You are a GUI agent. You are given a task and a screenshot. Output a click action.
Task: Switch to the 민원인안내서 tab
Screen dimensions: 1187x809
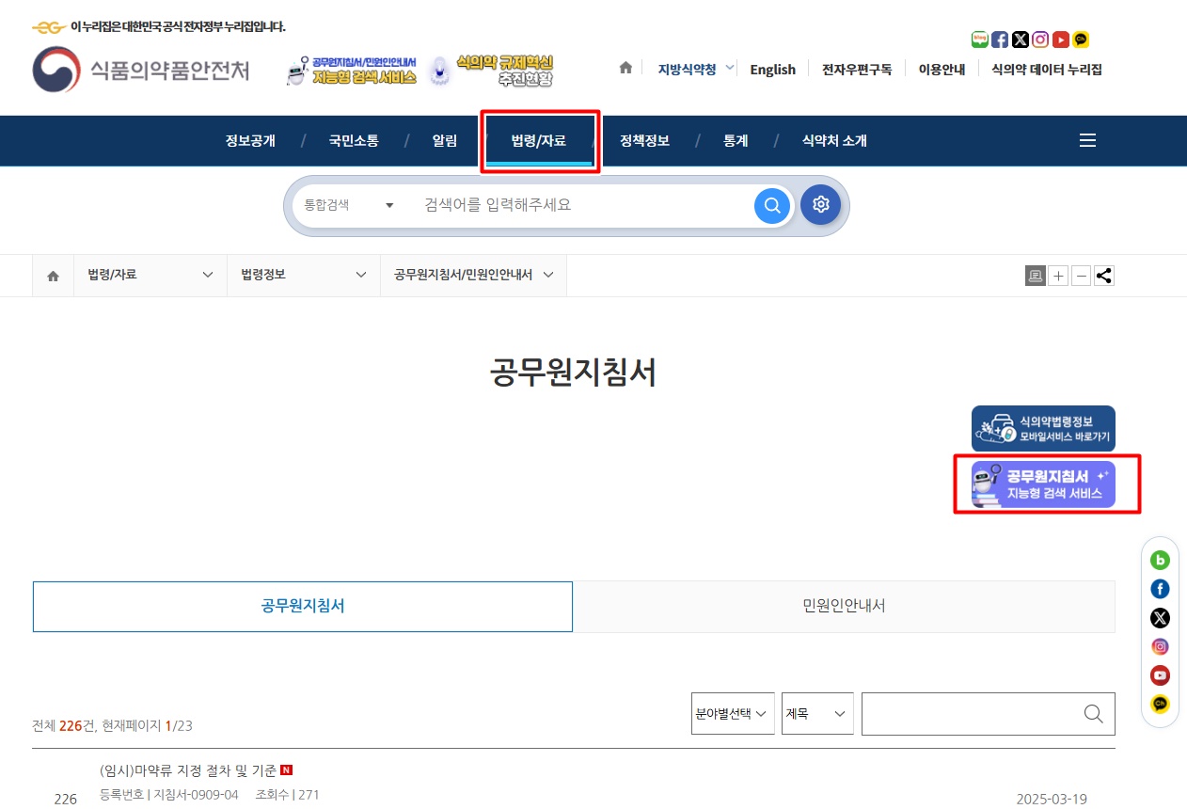tap(844, 606)
